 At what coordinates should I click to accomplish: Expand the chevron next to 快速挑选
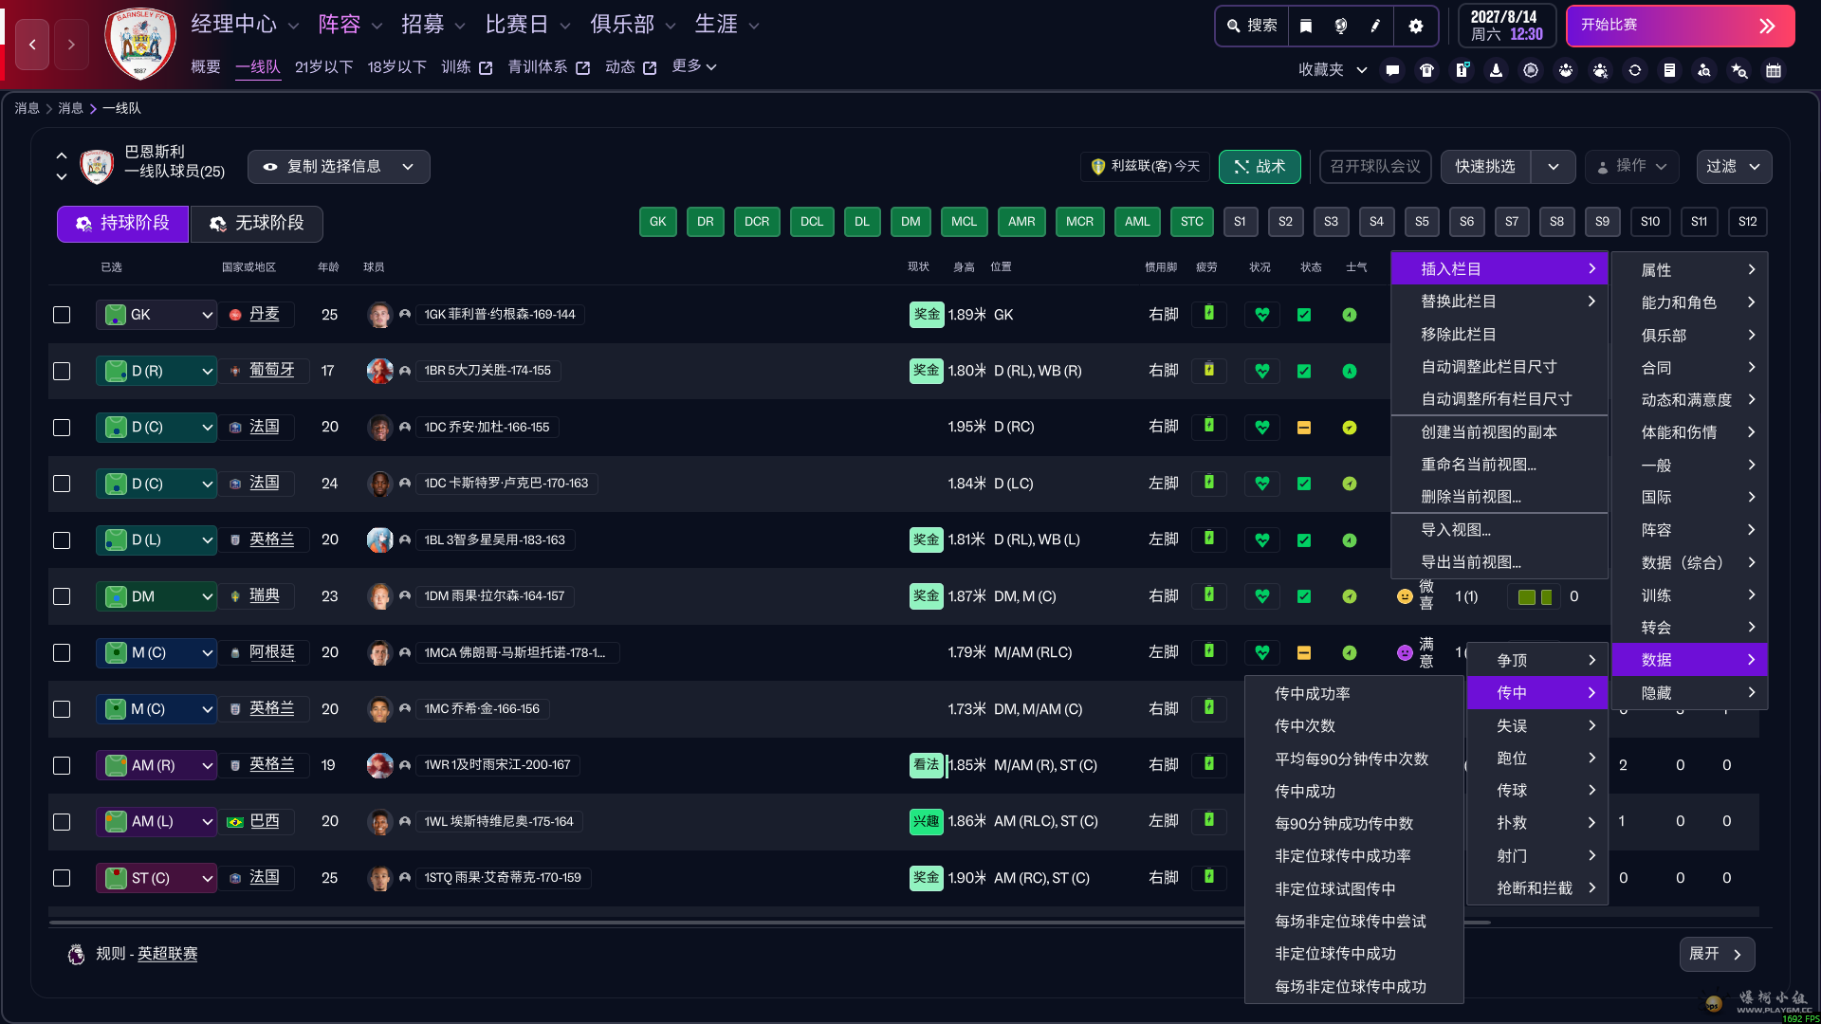pyautogui.click(x=1554, y=166)
